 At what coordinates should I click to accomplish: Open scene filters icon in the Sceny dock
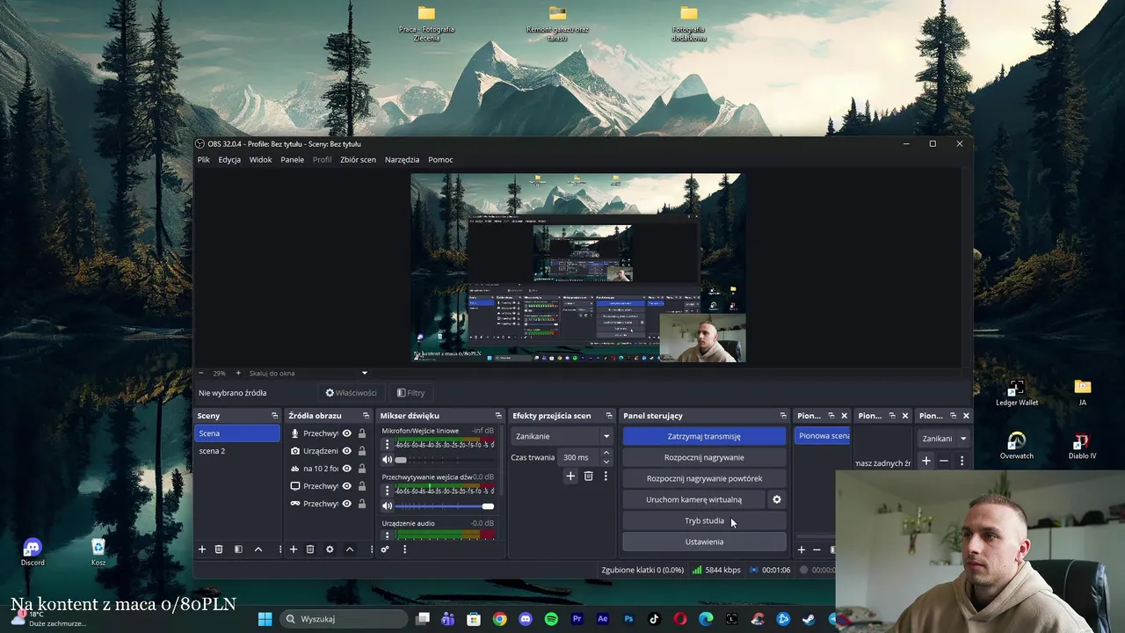[238, 549]
